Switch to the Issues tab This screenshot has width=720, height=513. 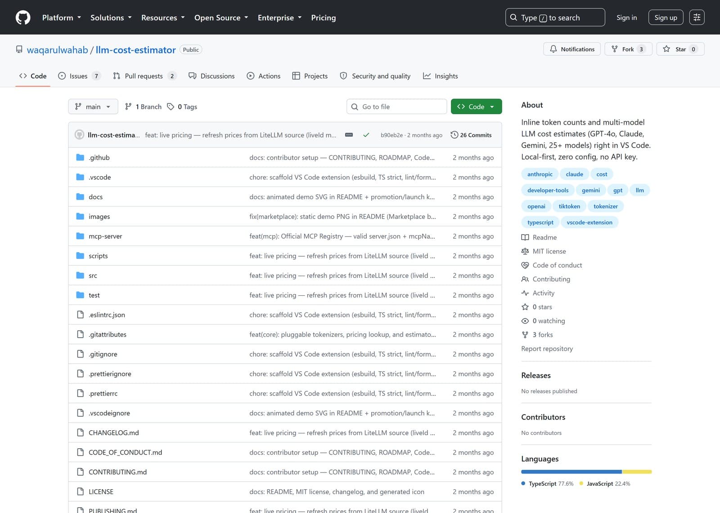[x=79, y=76]
